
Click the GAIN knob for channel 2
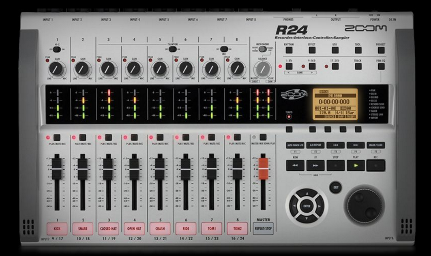pyautogui.click(x=82, y=68)
